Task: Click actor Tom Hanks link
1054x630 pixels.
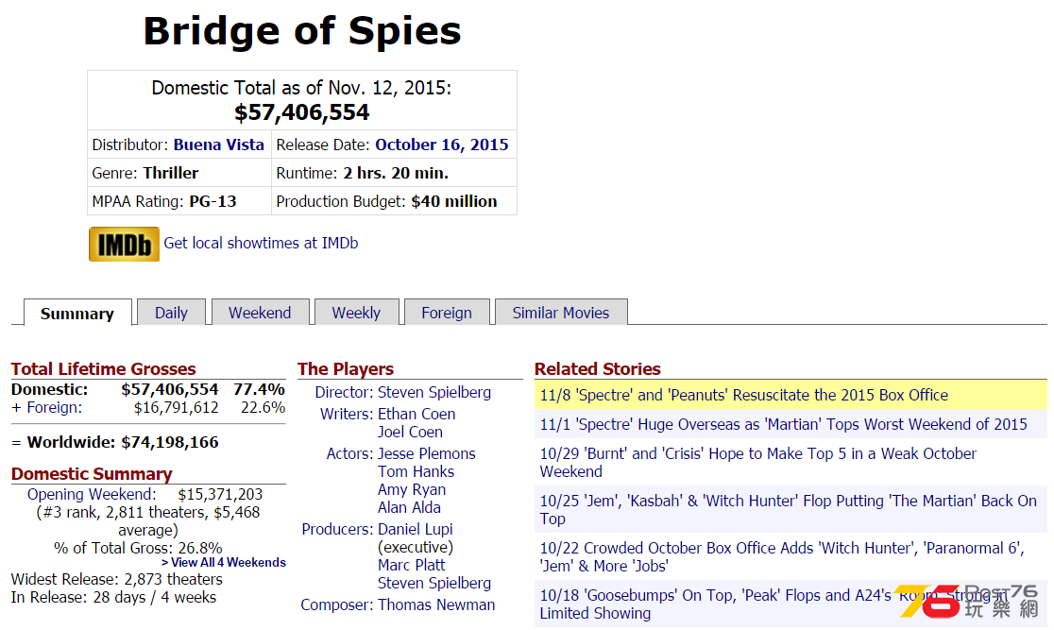Action: pyautogui.click(x=416, y=472)
